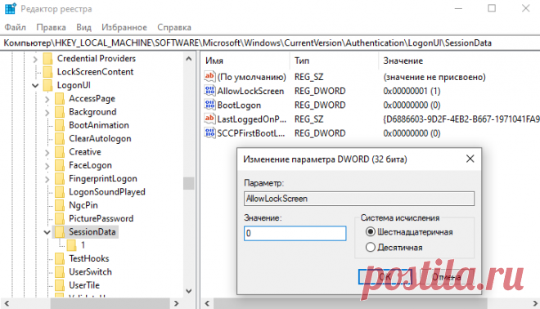Click the UserSwitch folder icon
Screen dimensions: 540x309
click(x=60, y=272)
